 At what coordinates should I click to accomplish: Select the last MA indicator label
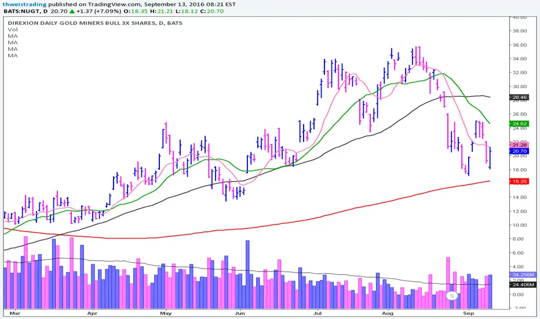(13, 56)
